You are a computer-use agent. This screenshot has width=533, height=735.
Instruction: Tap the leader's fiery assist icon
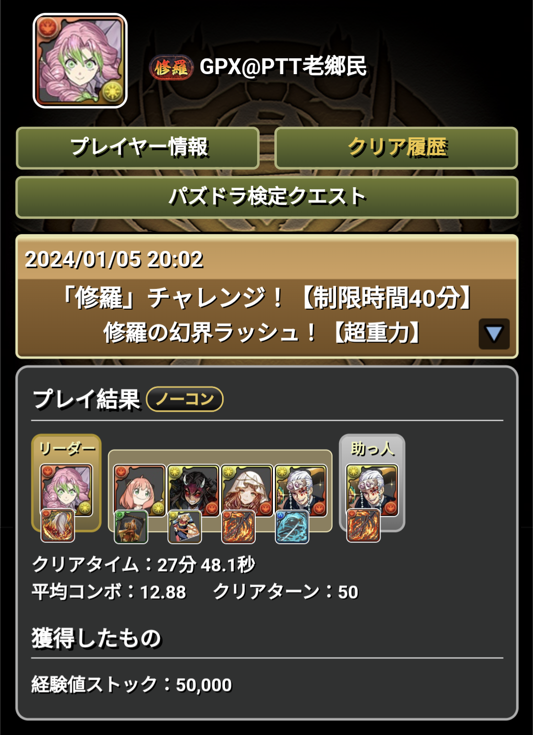[x=57, y=526]
